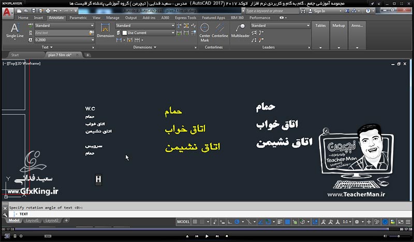Click the New drawing icon
The width and height of the screenshot is (414, 242).
coord(19,11)
